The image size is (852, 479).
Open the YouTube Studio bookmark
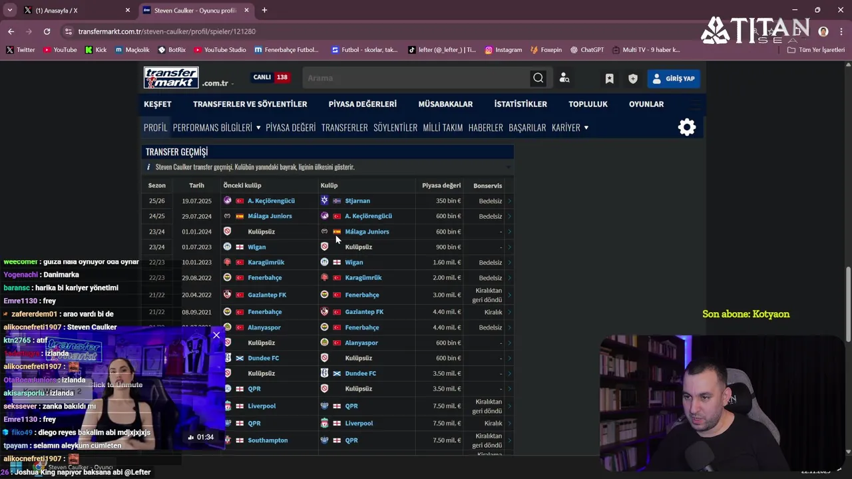coord(220,49)
